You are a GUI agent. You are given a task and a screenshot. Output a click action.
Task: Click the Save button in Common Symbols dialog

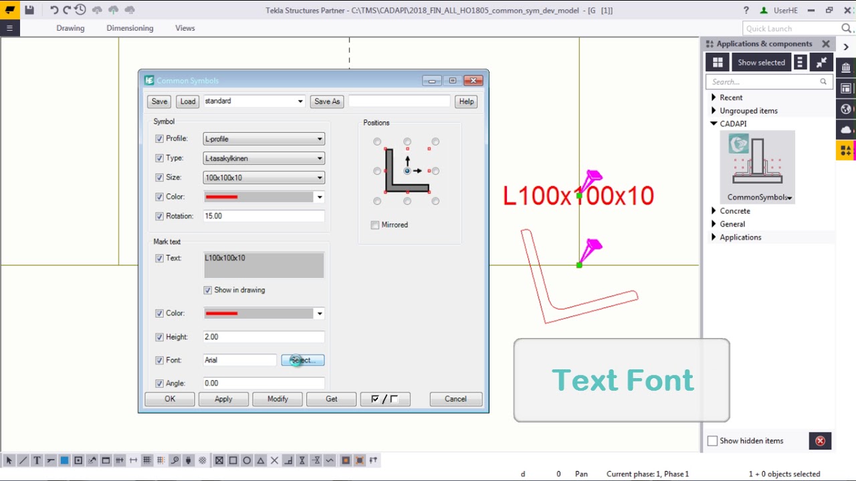click(159, 102)
